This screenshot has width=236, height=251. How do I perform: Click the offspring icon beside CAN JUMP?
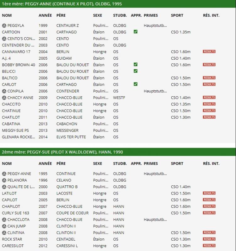click(x=4, y=226)
